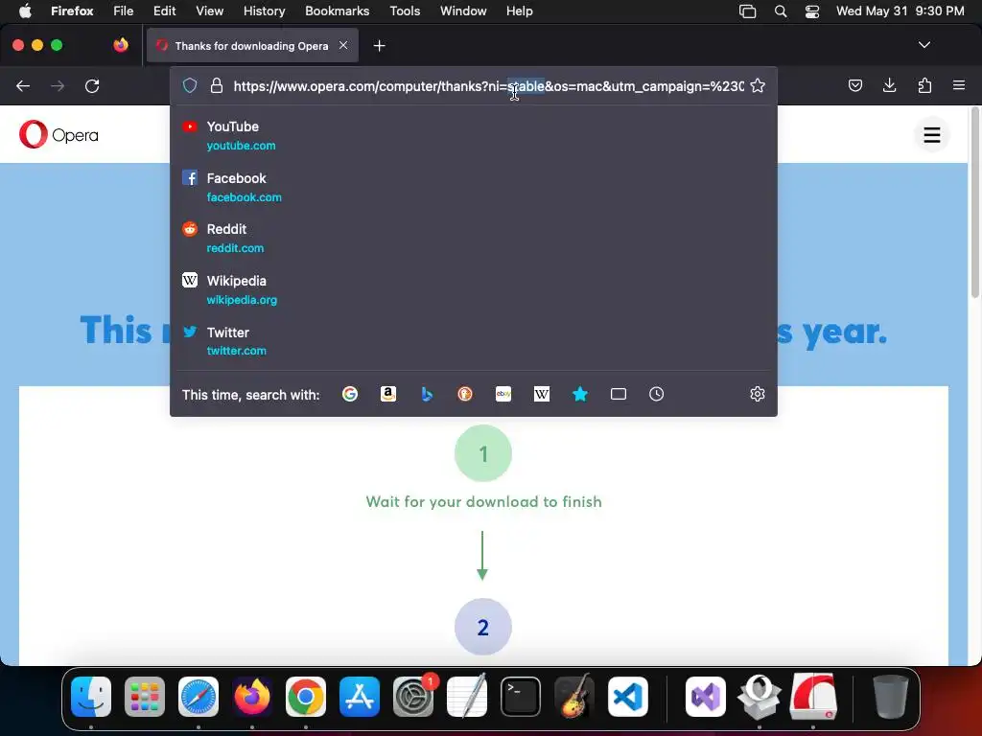Screen dimensions: 982x736
Task: Click the site security padlock icon
Action: pyautogui.click(x=217, y=85)
